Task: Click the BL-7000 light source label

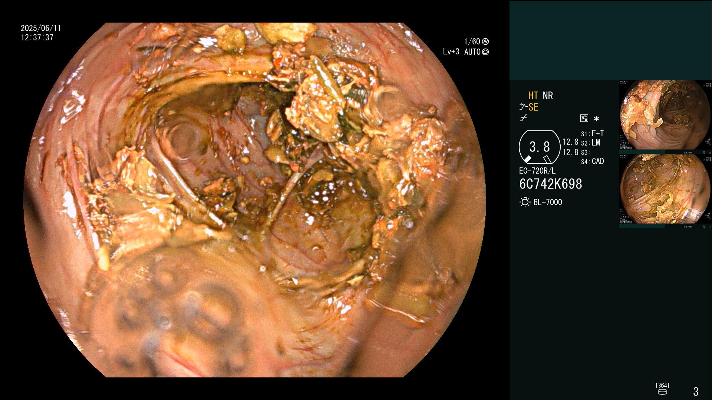Action: [x=548, y=202]
